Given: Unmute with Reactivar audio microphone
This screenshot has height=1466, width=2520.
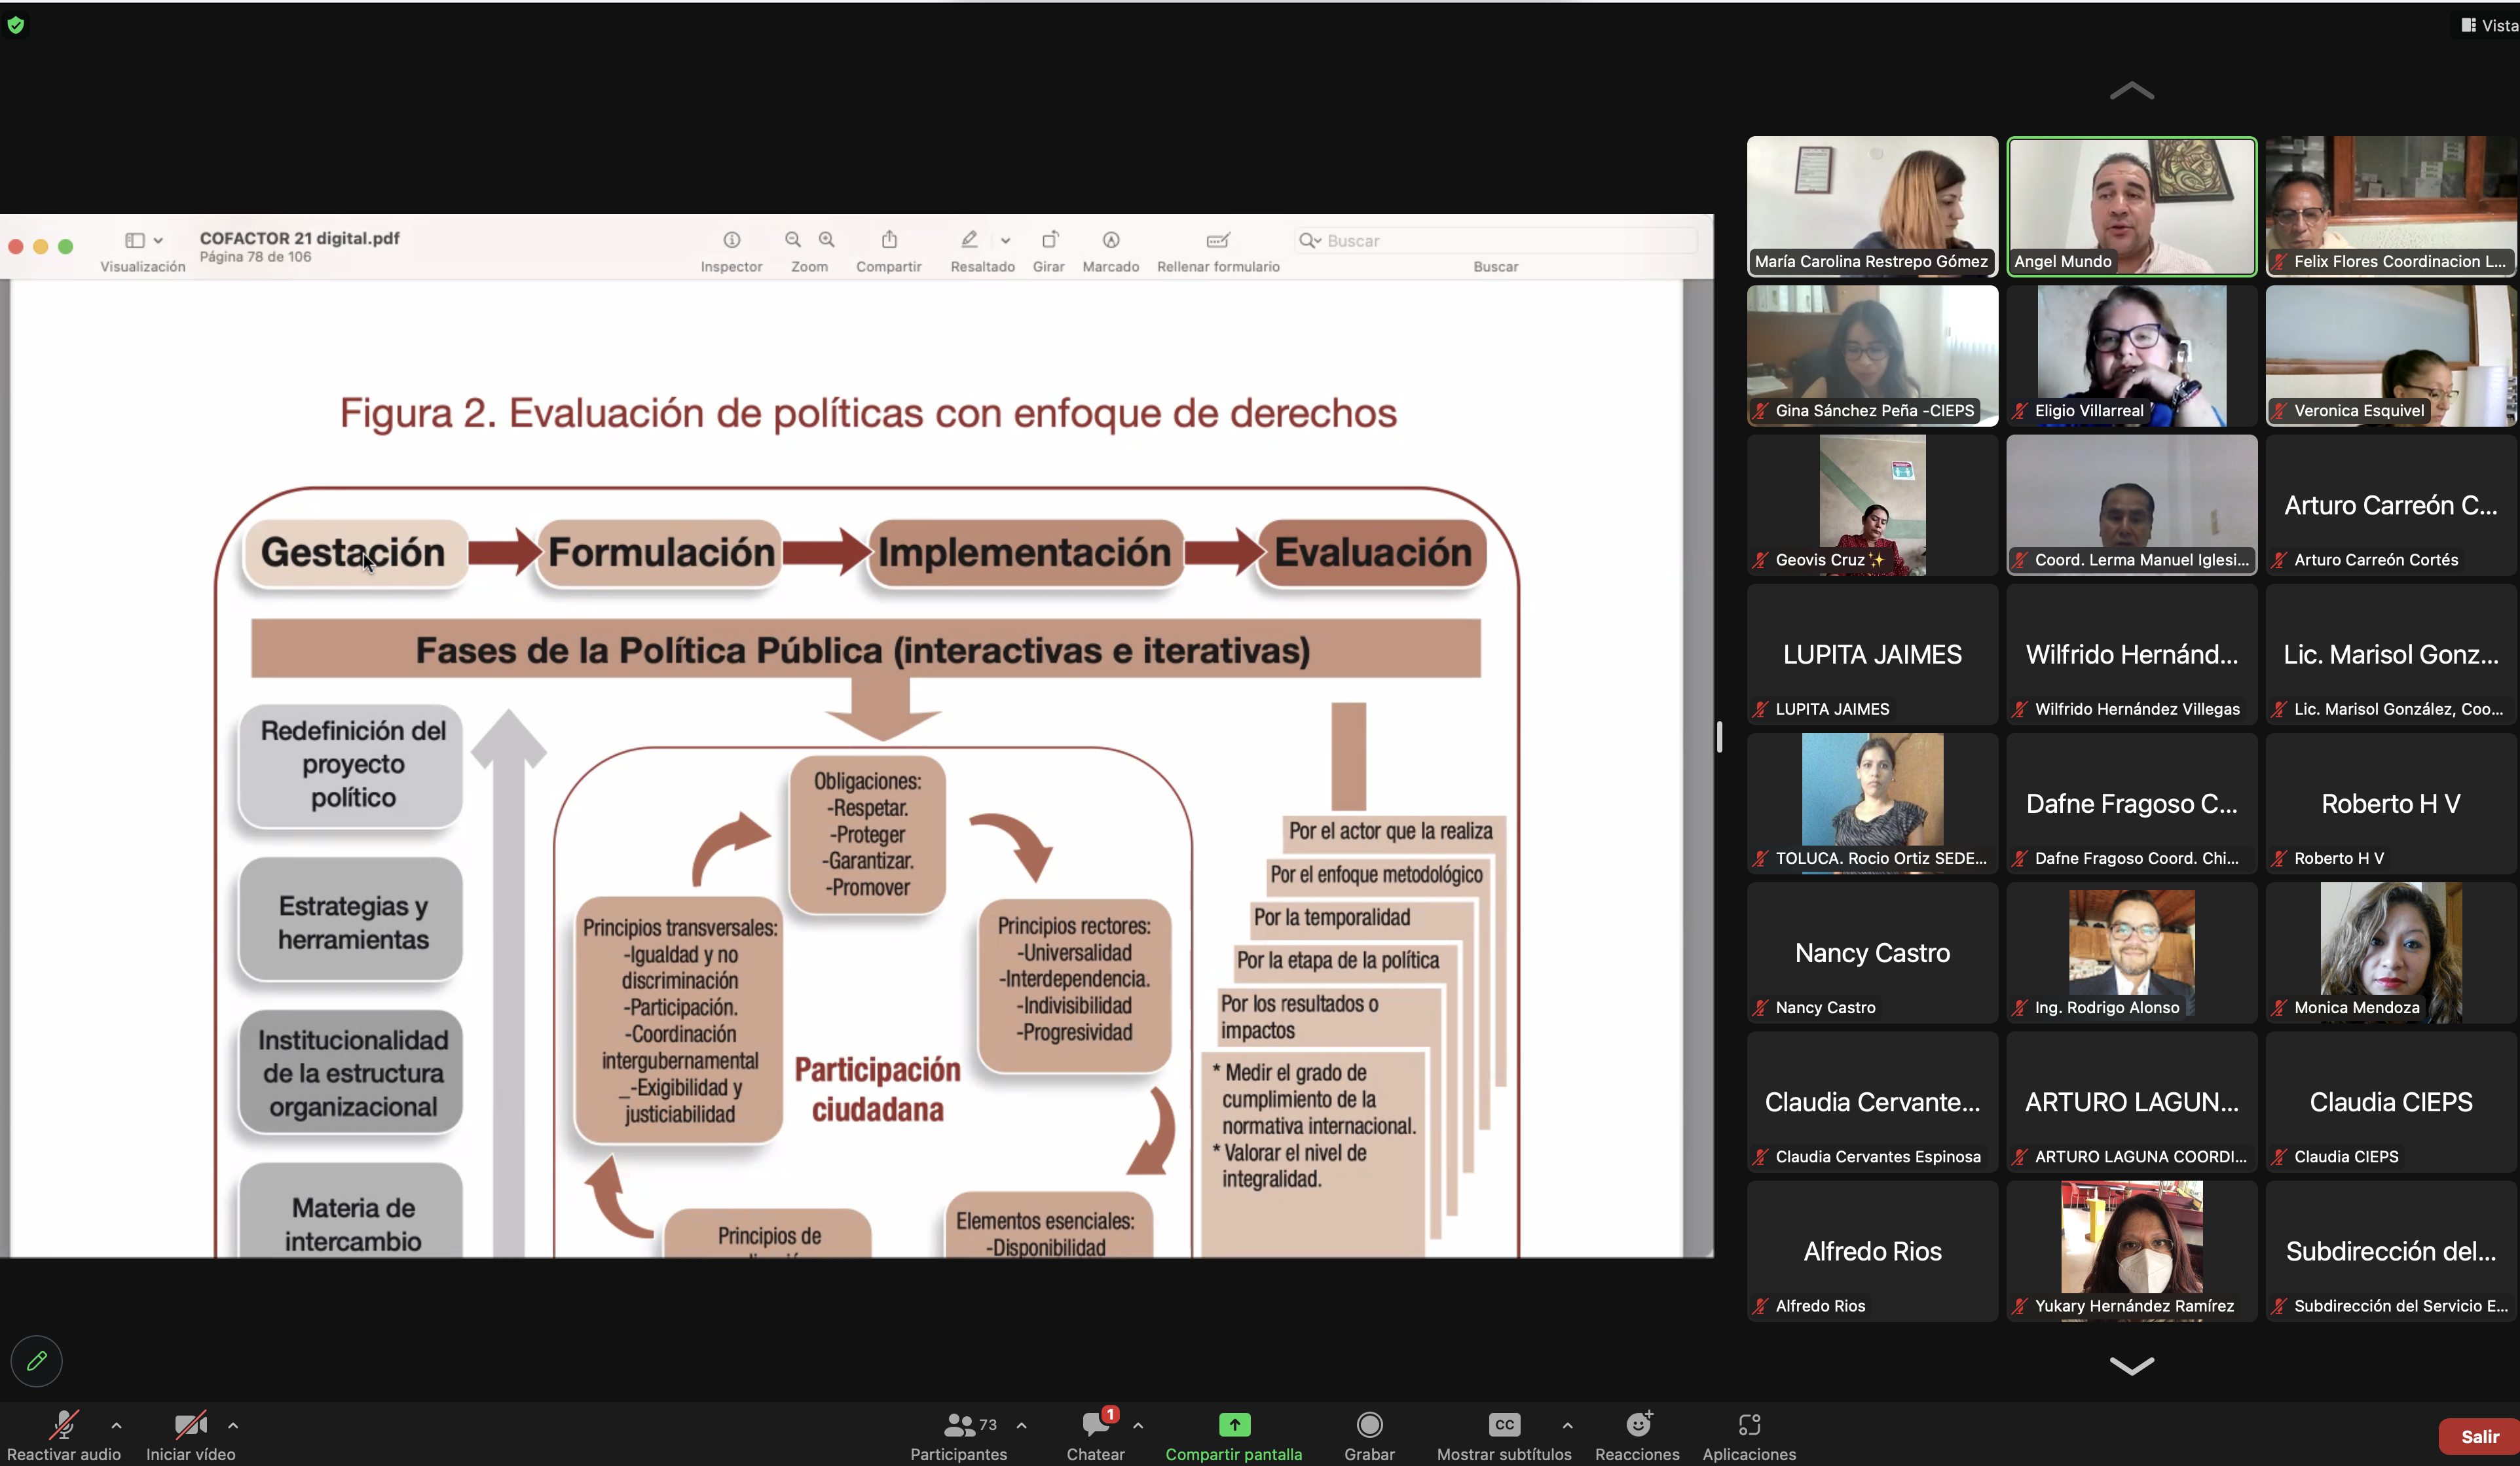Looking at the screenshot, I should click(64, 1424).
